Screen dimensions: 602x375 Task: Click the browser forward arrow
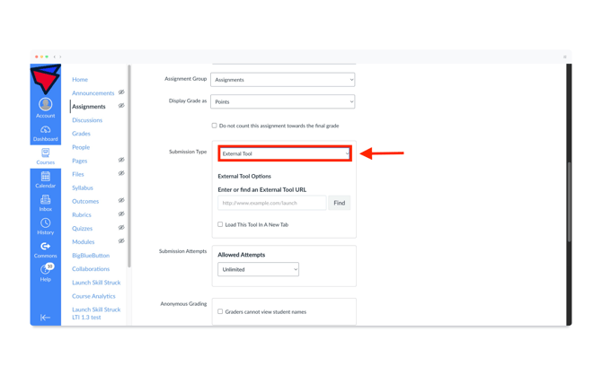click(60, 57)
